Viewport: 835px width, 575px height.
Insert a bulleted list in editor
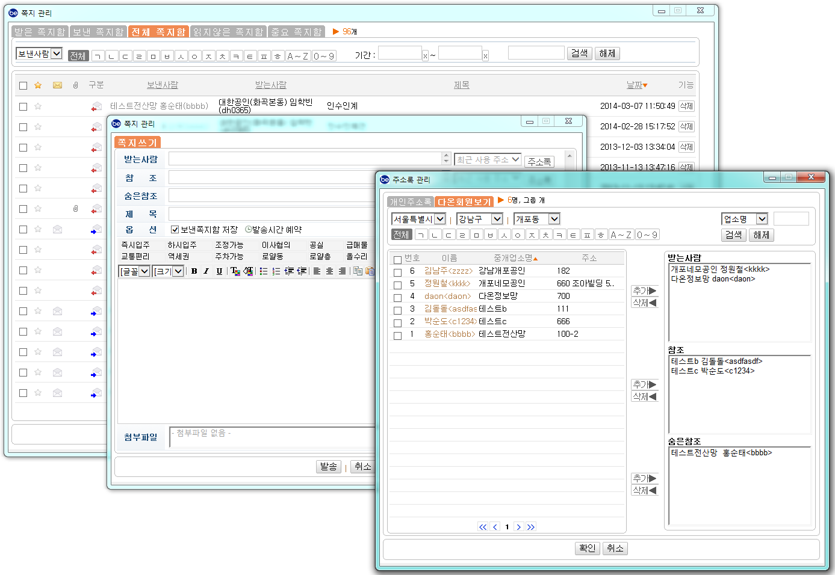pyautogui.click(x=264, y=271)
